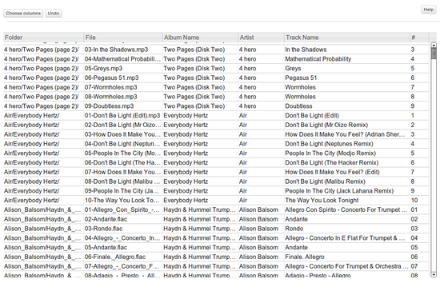Sort by the Folder column header

click(43, 38)
